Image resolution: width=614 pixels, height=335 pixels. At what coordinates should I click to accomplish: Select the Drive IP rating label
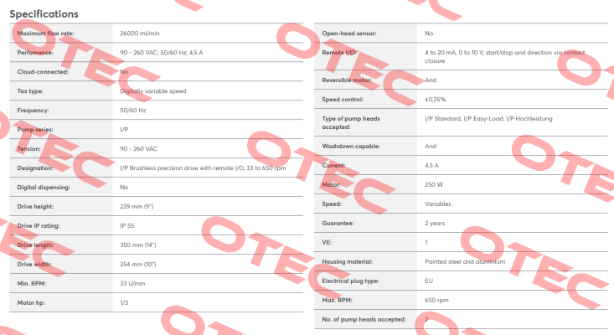39,226
